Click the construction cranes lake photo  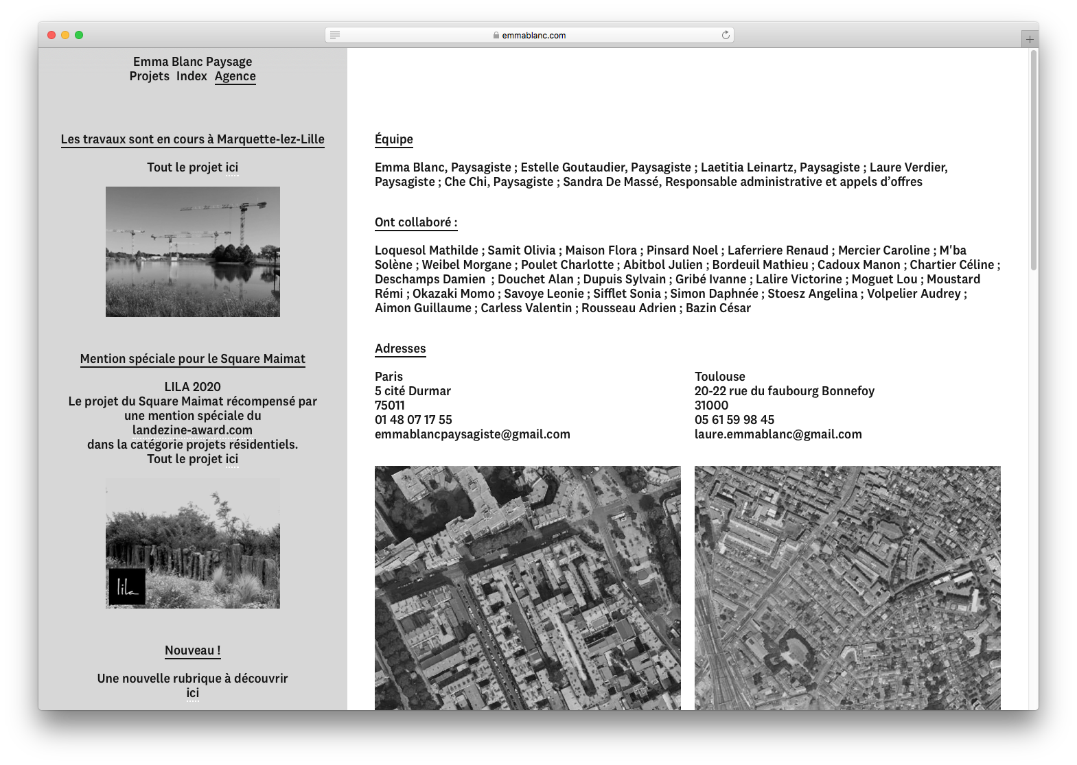coord(192,252)
